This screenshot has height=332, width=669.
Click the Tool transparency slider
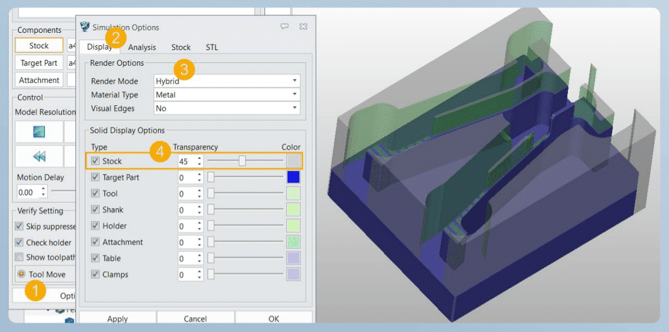[245, 193]
